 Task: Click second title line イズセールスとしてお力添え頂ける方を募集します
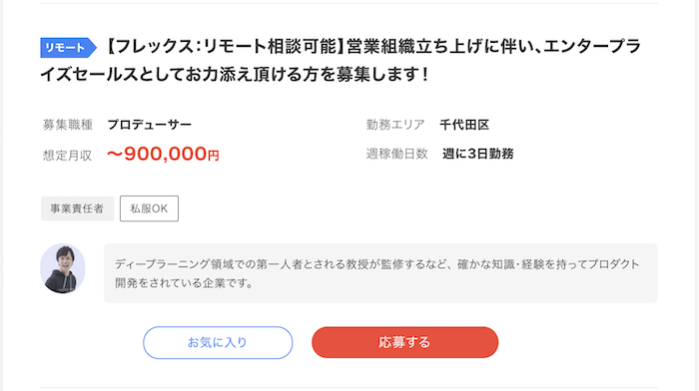pyautogui.click(x=235, y=74)
